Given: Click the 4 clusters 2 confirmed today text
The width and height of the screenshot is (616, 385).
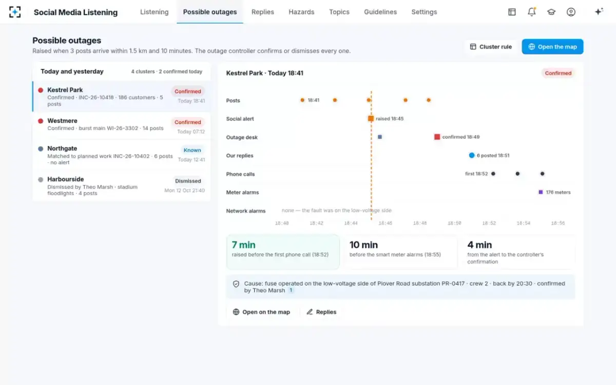Looking at the screenshot, I should click(x=166, y=72).
